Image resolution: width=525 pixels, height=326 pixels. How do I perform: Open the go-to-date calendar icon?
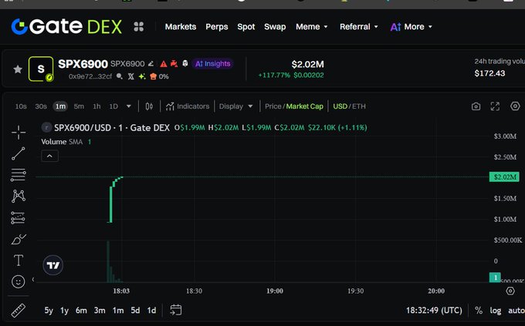tap(176, 311)
